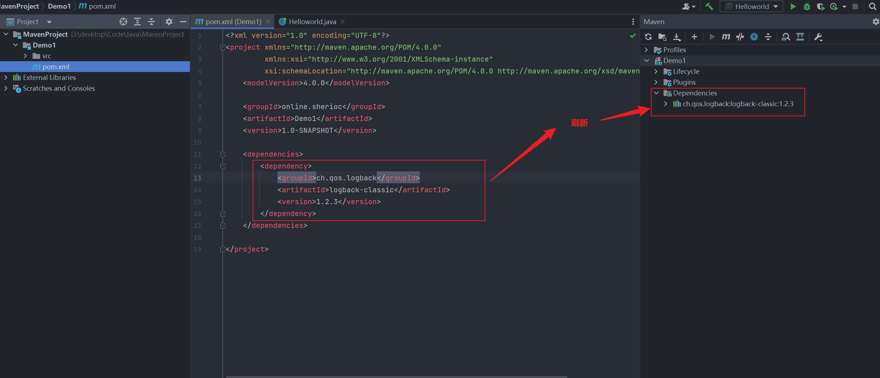Viewport: 880px width, 378px height.
Task: Select ch.qos.logback:logback-classic:1.2.3 dependency
Action: point(738,104)
